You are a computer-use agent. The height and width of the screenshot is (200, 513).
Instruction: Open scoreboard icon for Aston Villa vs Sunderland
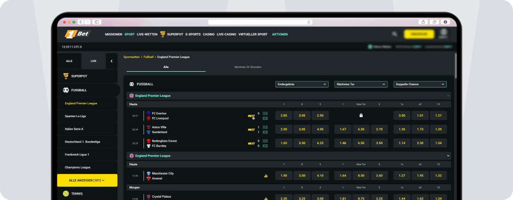[265, 127]
